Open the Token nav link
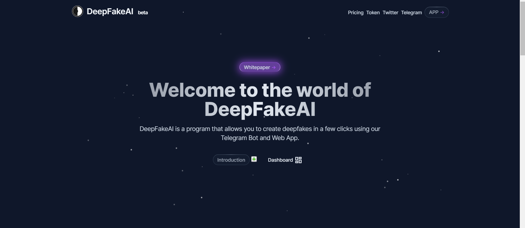 click(373, 13)
